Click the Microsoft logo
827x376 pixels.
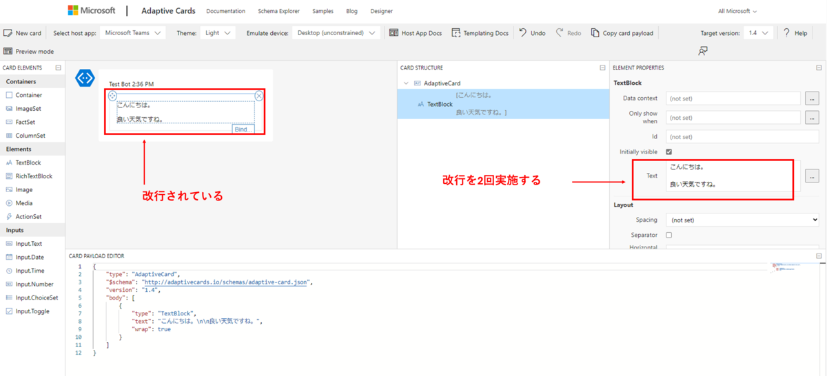(x=92, y=10)
